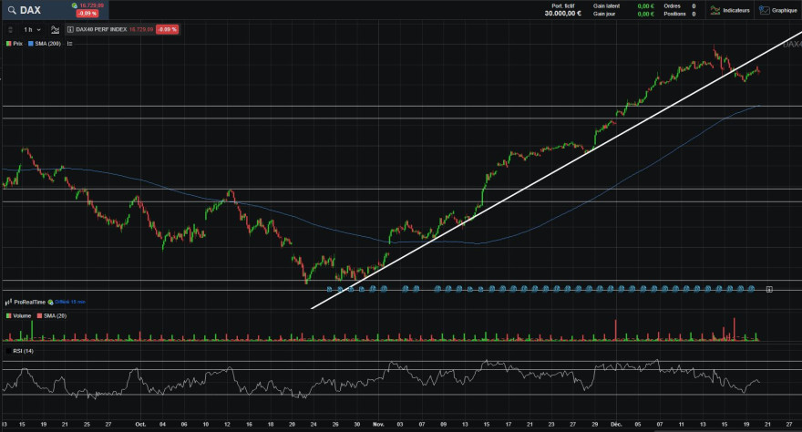
Task: Click the info icon before DAX40 PERF INDEX
Action: click(70, 29)
